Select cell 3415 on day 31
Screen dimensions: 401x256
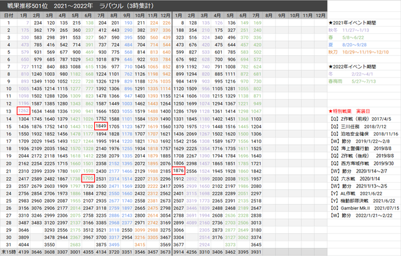click(x=140, y=245)
